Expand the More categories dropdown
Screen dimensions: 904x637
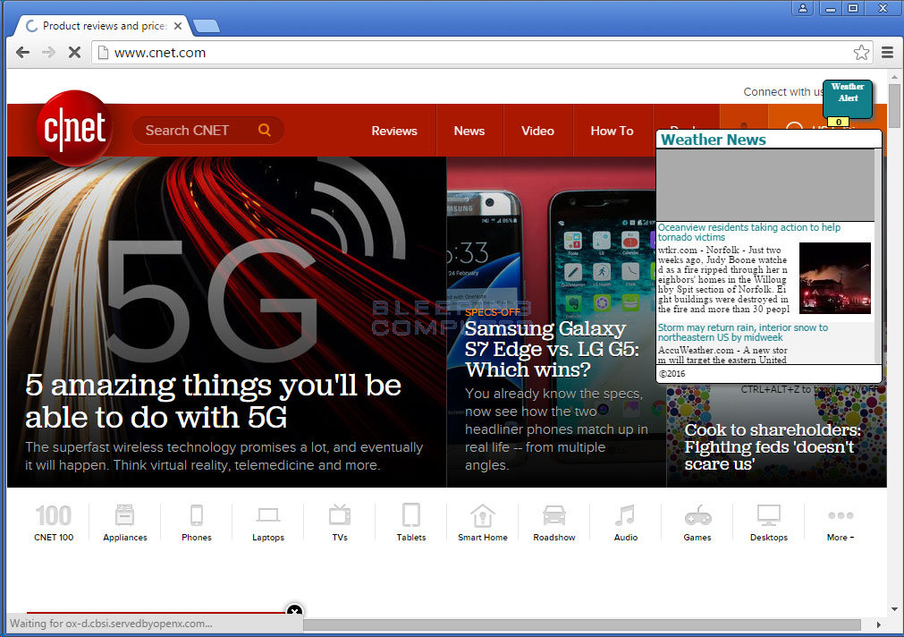pyautogui.click(x=840, y=525)
